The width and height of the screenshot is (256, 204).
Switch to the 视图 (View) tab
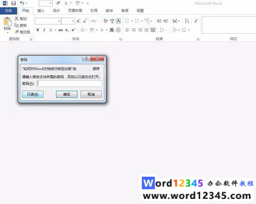[x=140, y=11]
